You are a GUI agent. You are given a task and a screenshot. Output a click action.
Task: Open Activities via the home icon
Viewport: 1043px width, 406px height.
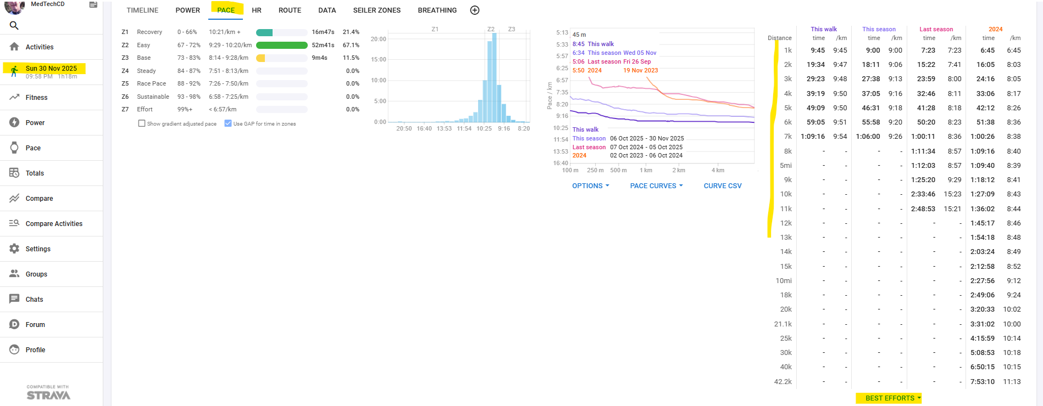pos(14,47)
